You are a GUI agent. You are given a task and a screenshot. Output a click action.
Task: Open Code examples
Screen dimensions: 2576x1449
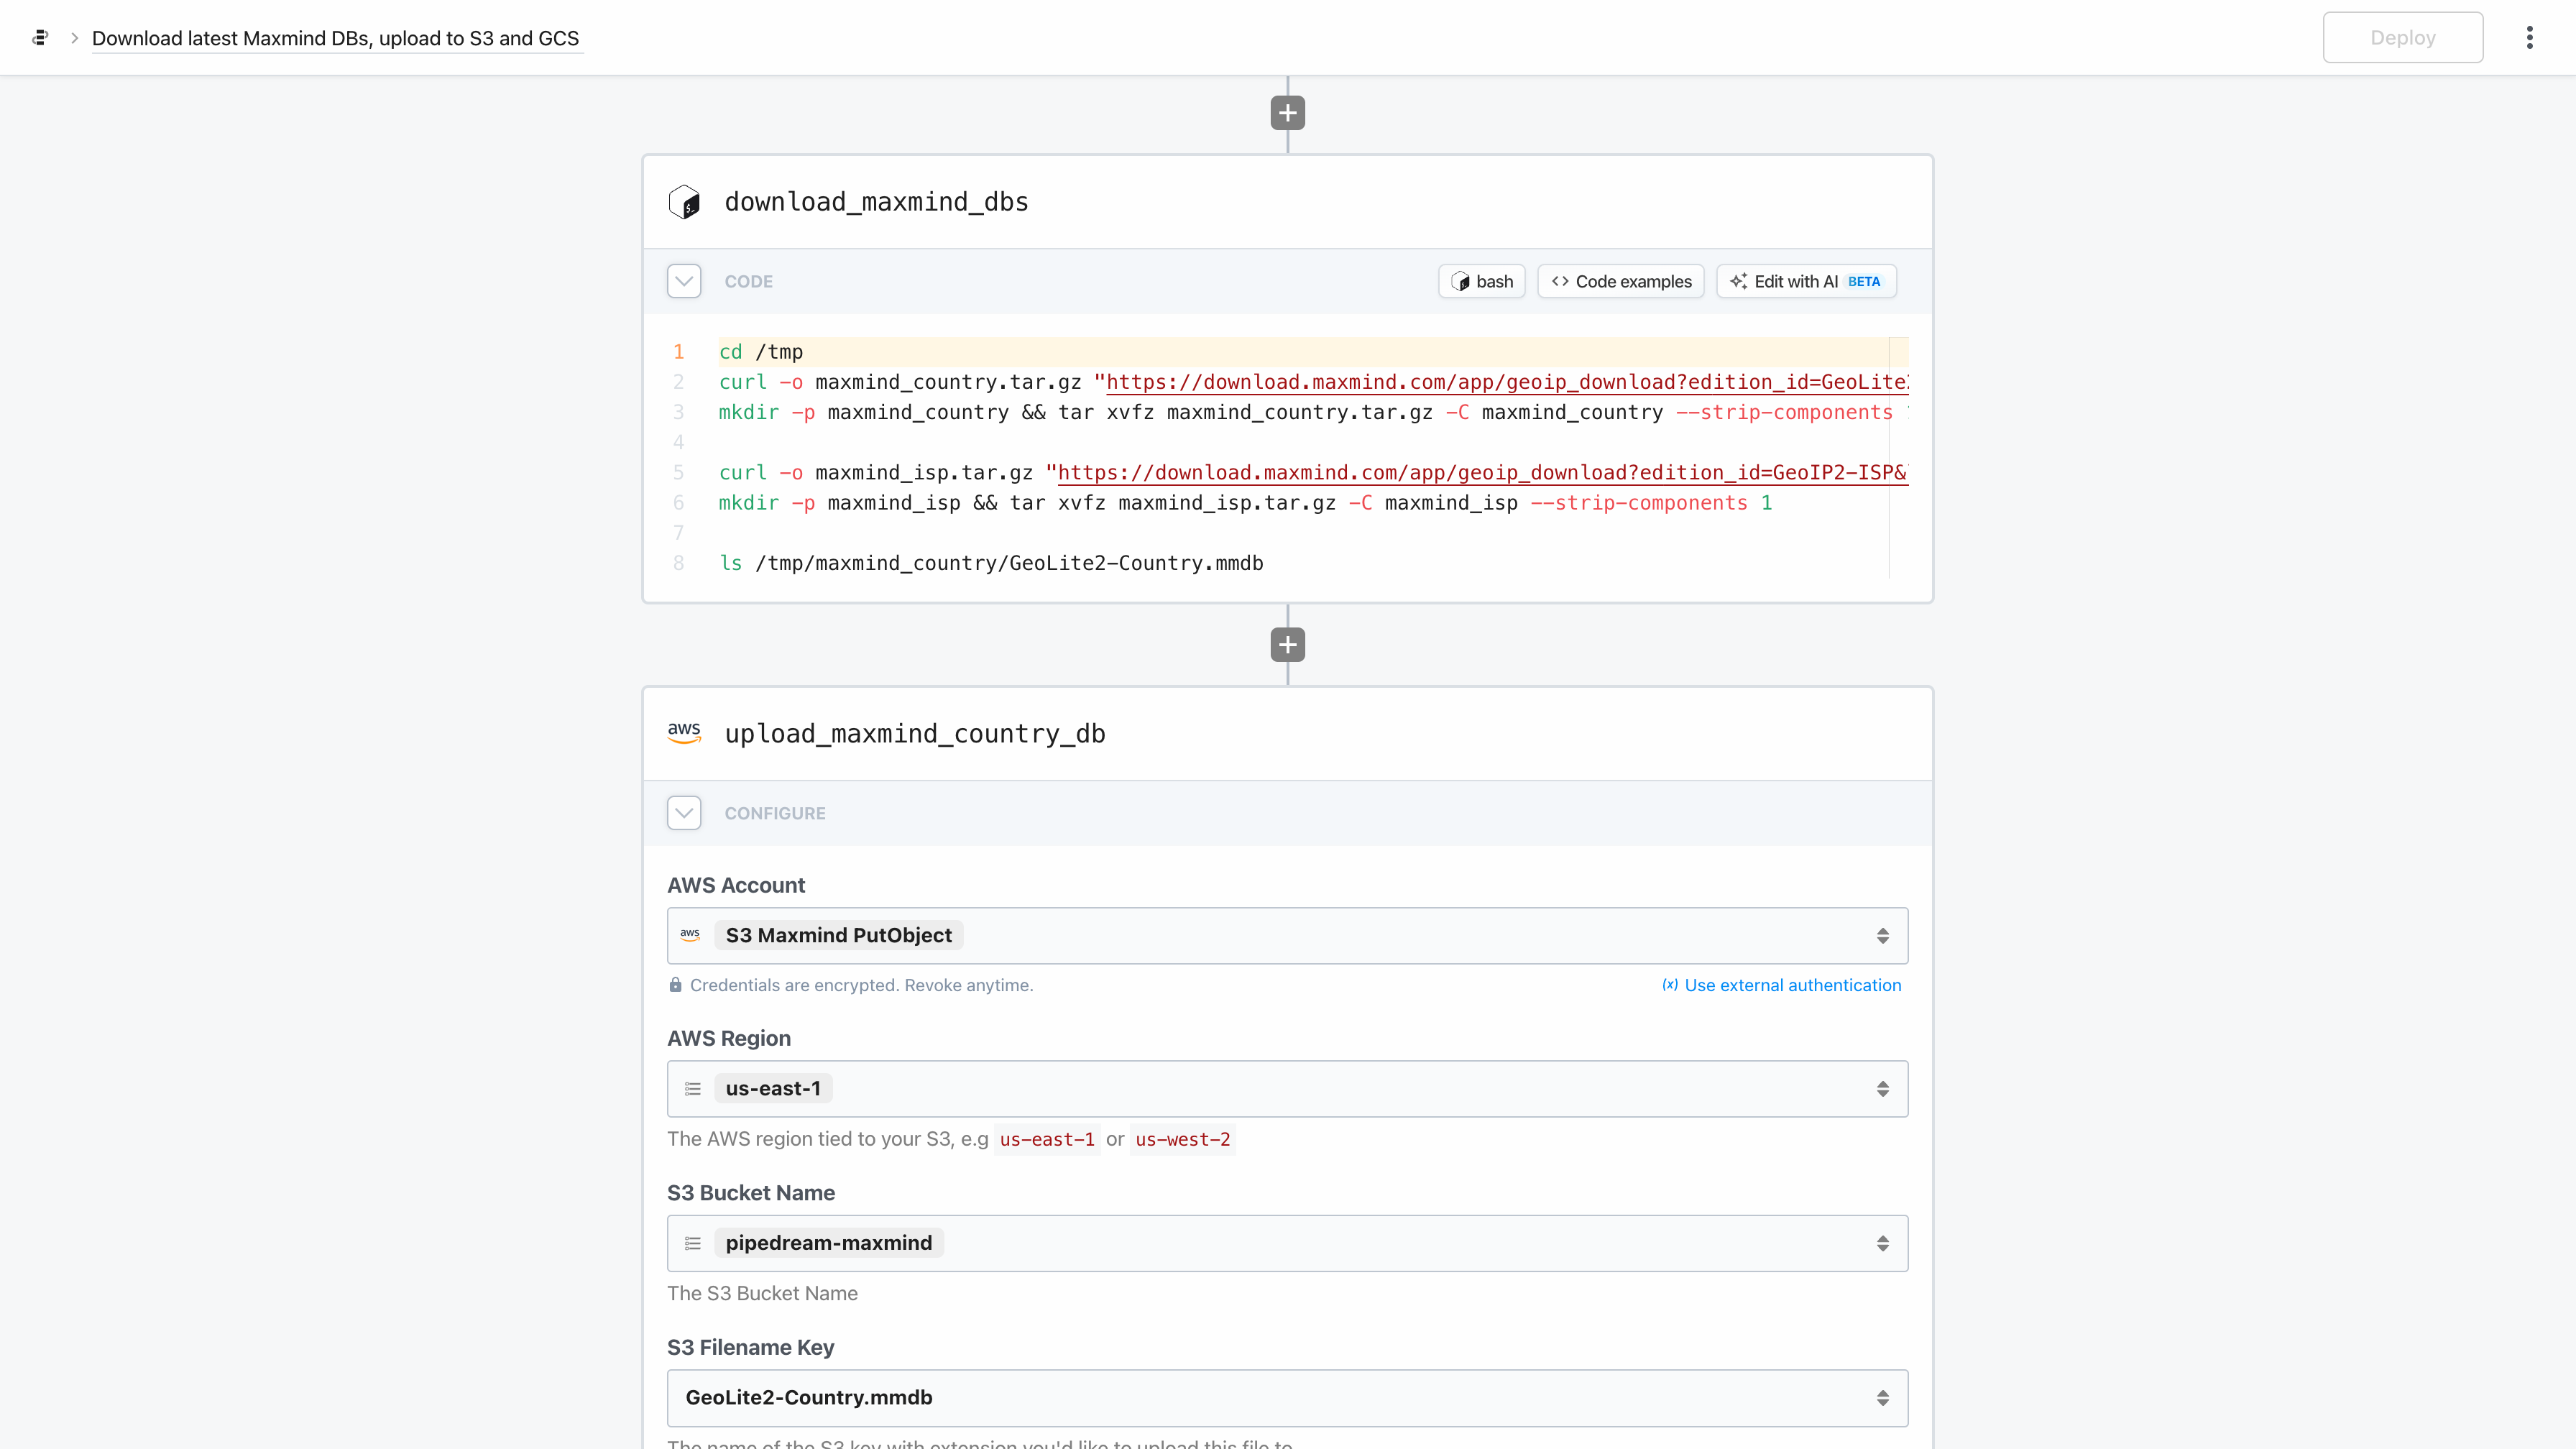[1620, 281]
